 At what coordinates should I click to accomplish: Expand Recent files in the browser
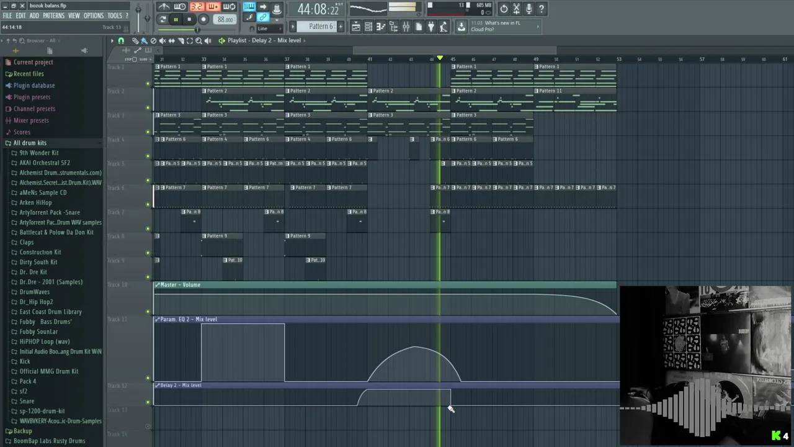(29, 74)
